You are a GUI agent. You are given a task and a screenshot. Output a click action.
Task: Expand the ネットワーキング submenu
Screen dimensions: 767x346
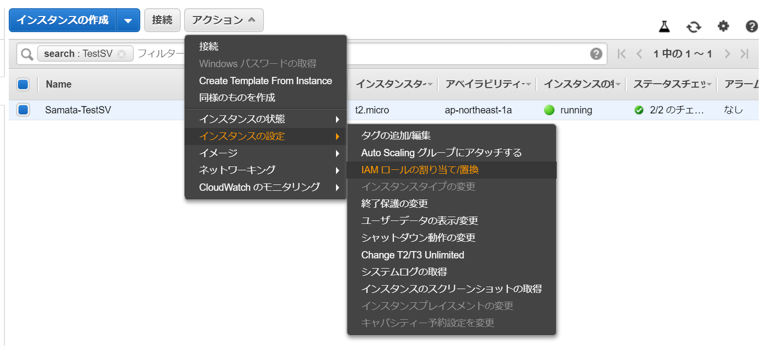pos(265,170)
